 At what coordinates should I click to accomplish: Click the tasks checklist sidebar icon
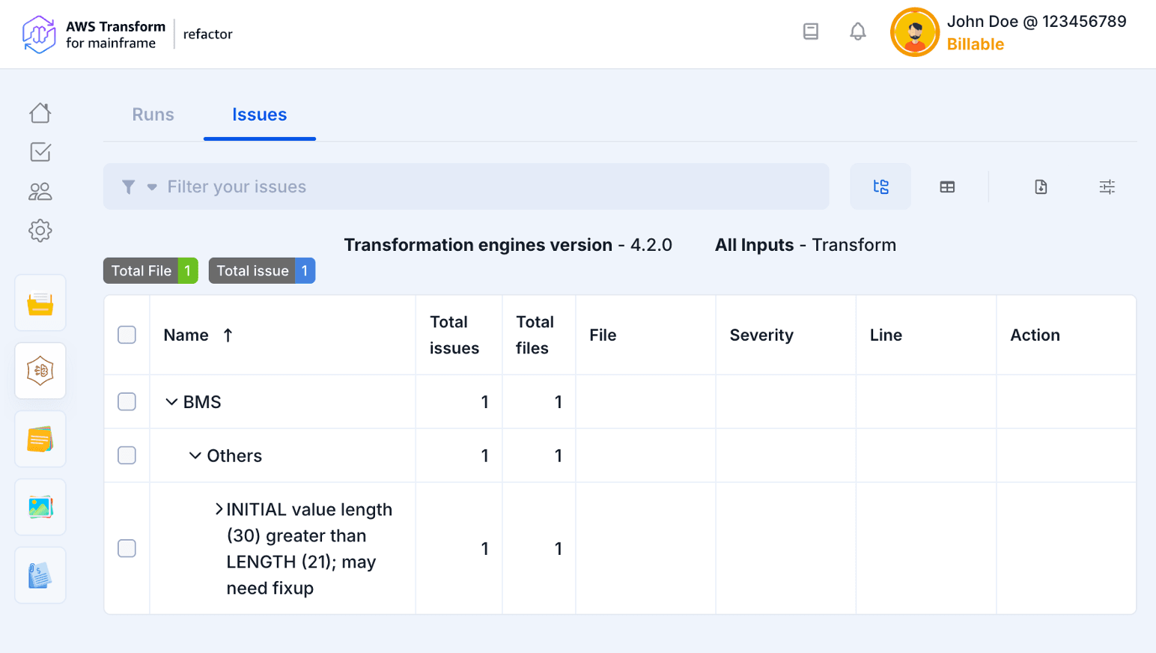40,152
